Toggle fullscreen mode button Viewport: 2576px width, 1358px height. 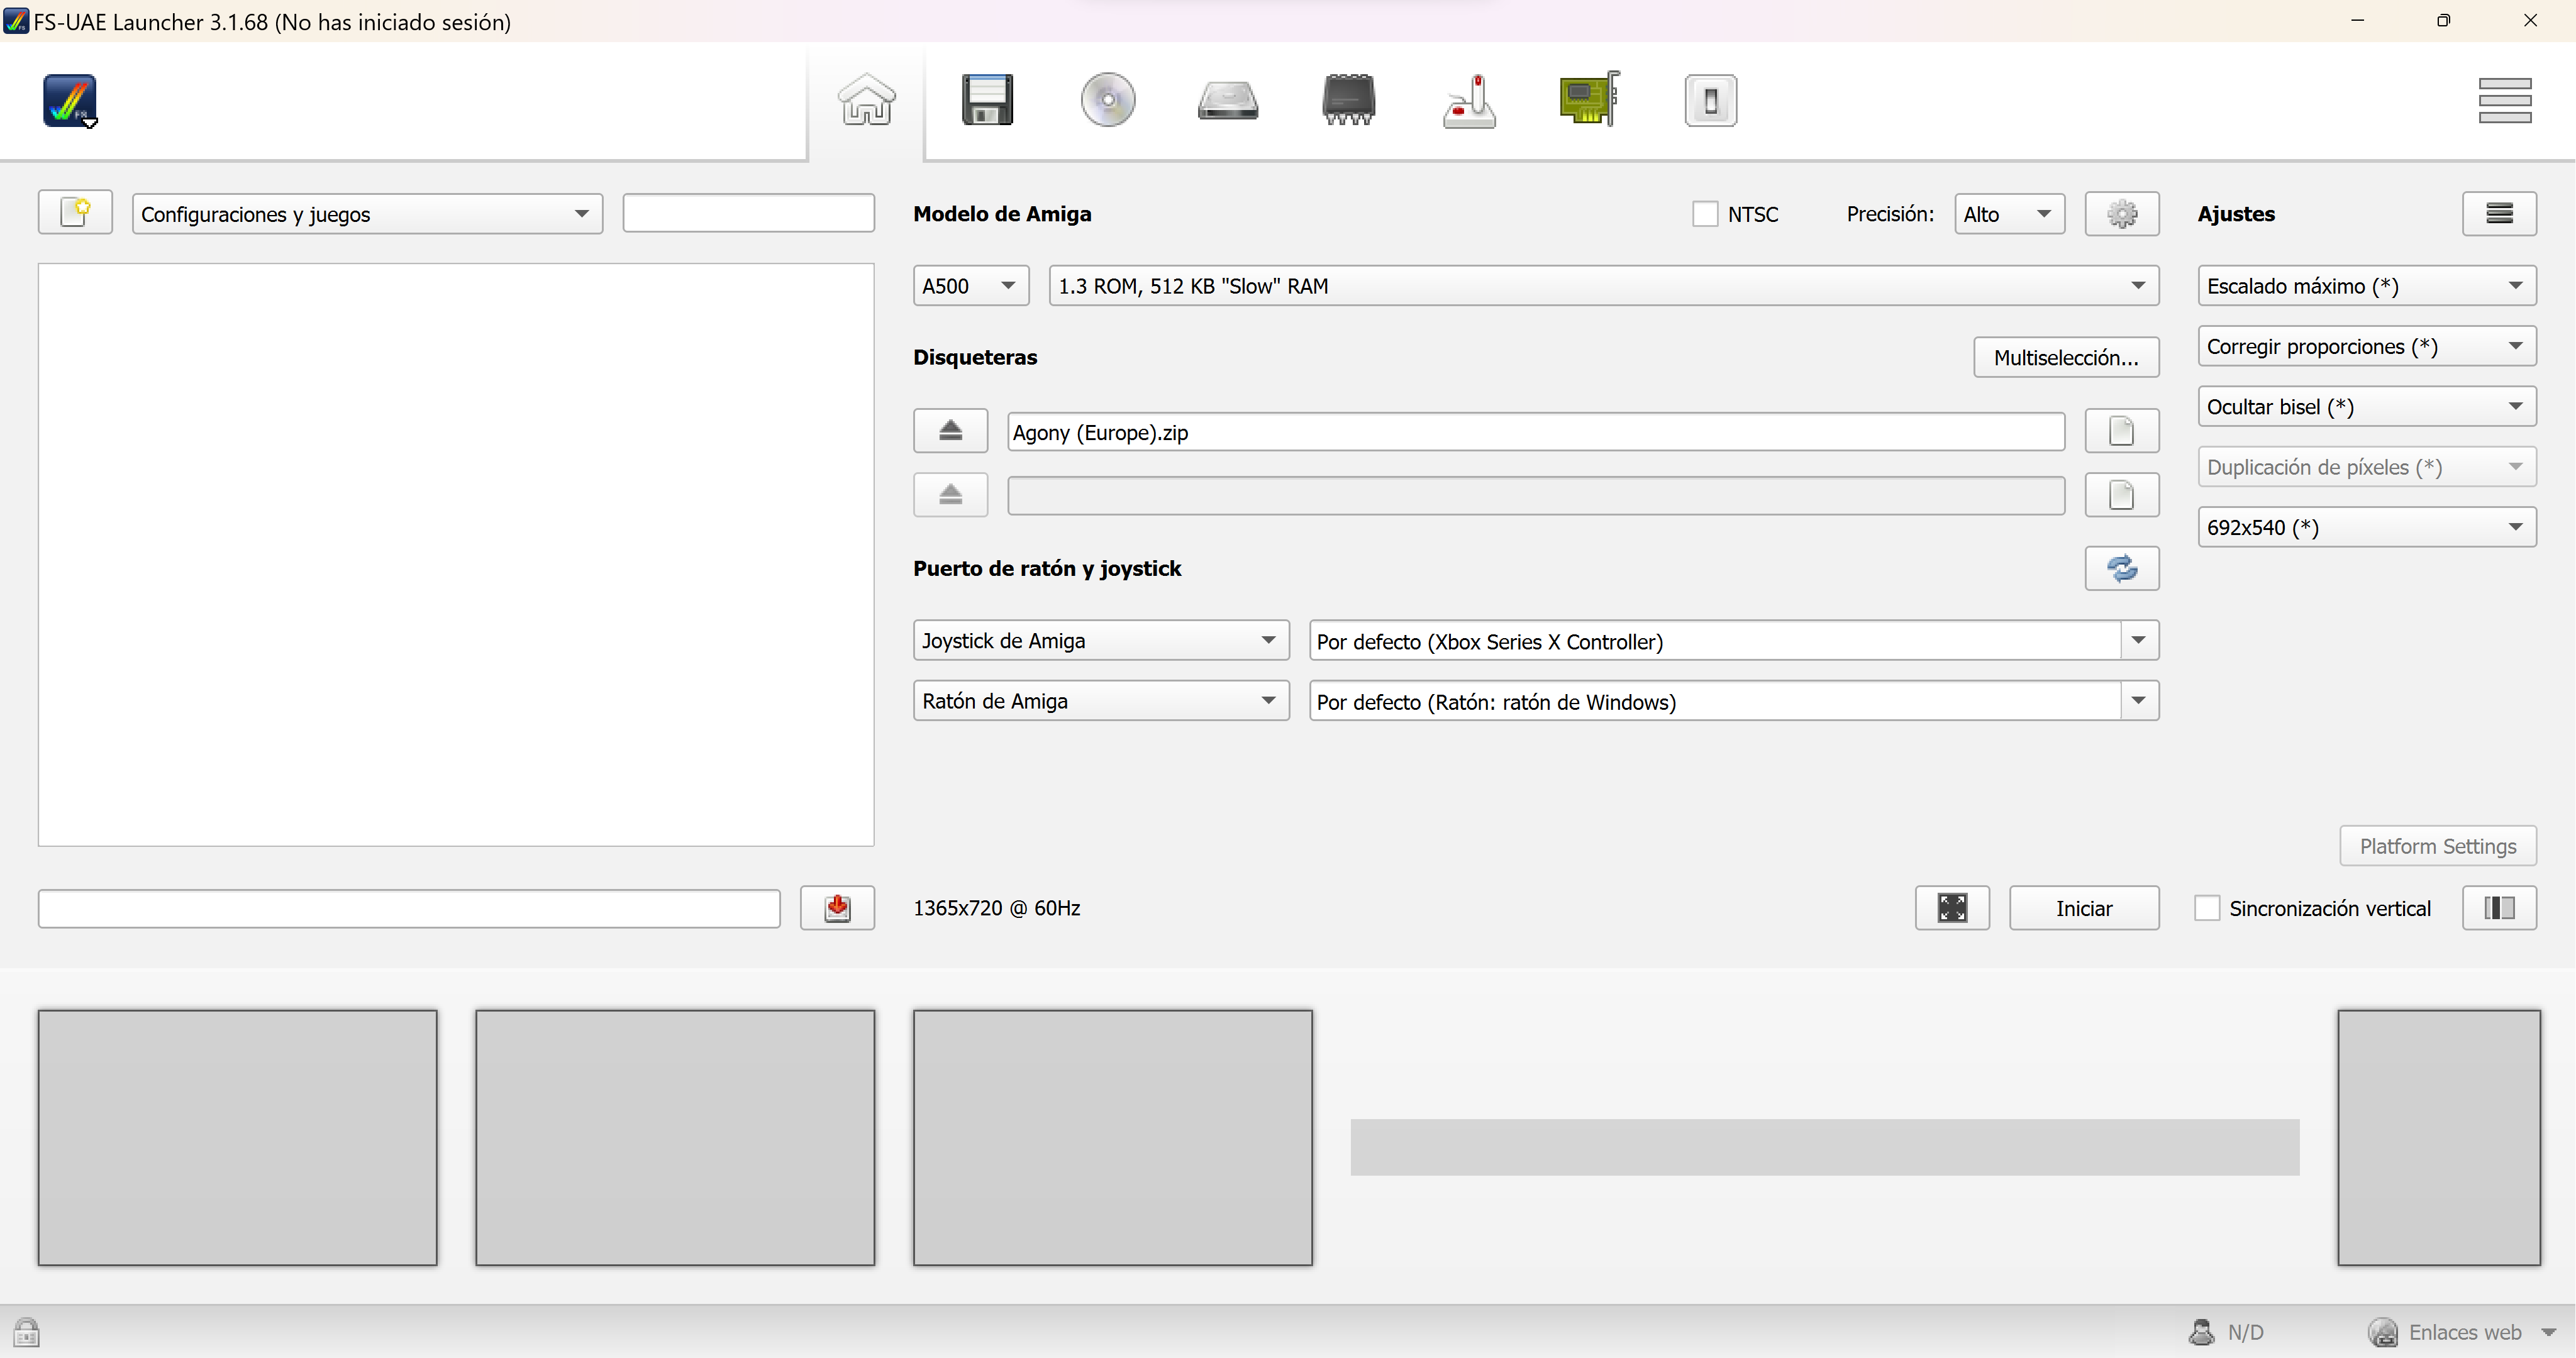(x=1952, y=908)
